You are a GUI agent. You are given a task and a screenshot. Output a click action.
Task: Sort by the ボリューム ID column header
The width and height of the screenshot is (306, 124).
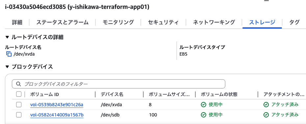pos(44,94)
